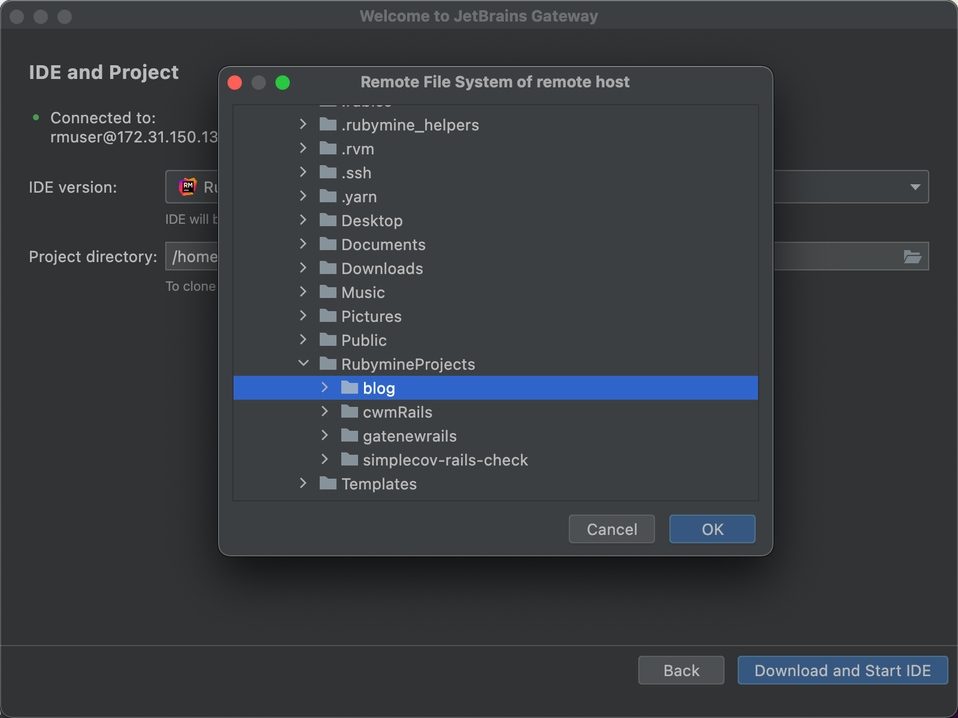The width and height of the screenshot is (958, 718).
Task: Expand the blog folder
Action: (x=325, y=388)
